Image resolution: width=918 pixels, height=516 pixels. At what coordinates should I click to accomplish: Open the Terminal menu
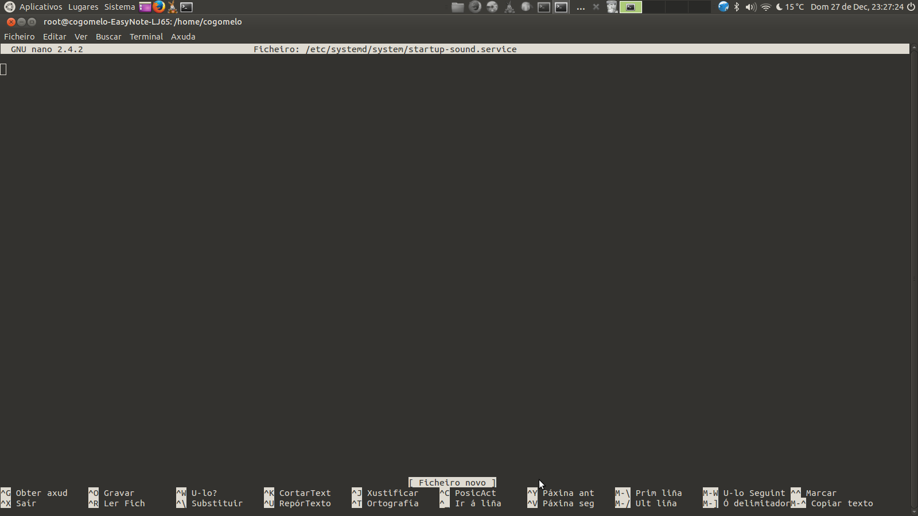coord(146,37)
